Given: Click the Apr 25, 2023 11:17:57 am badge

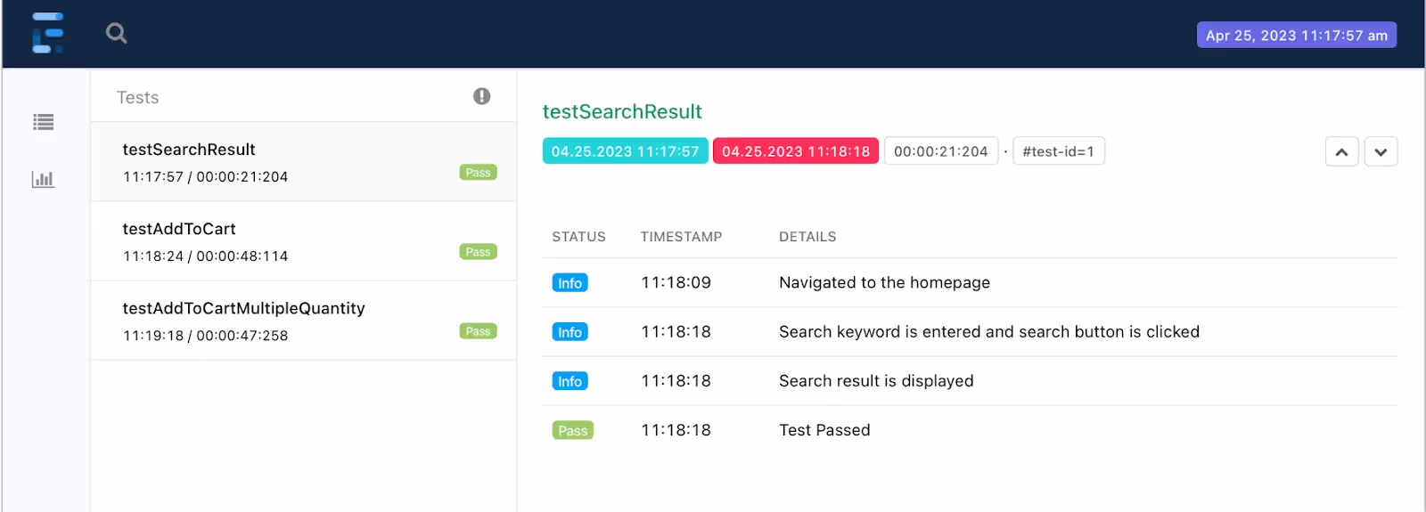Looking at the screenshot, I should click(1296, 35).
